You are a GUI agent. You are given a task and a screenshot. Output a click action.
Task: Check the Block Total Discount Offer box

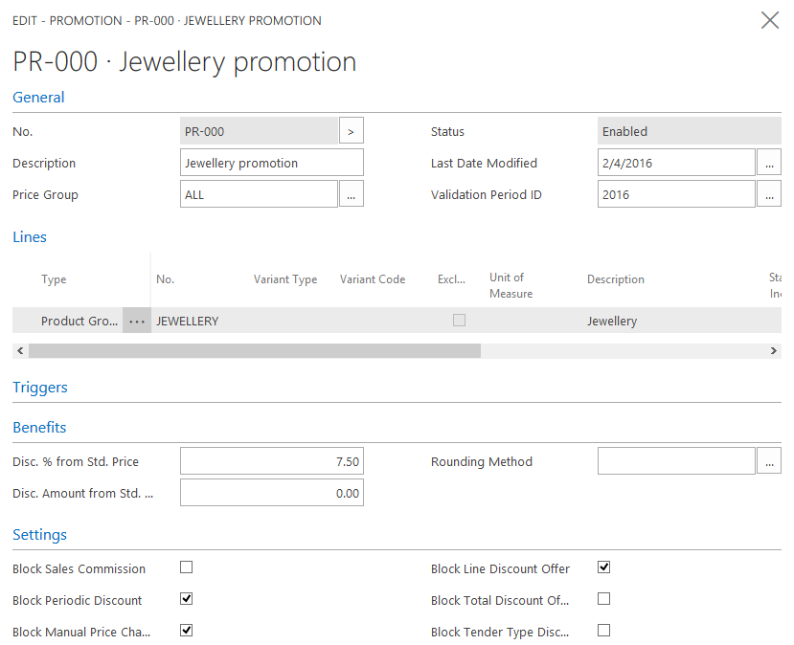(603, 599)
